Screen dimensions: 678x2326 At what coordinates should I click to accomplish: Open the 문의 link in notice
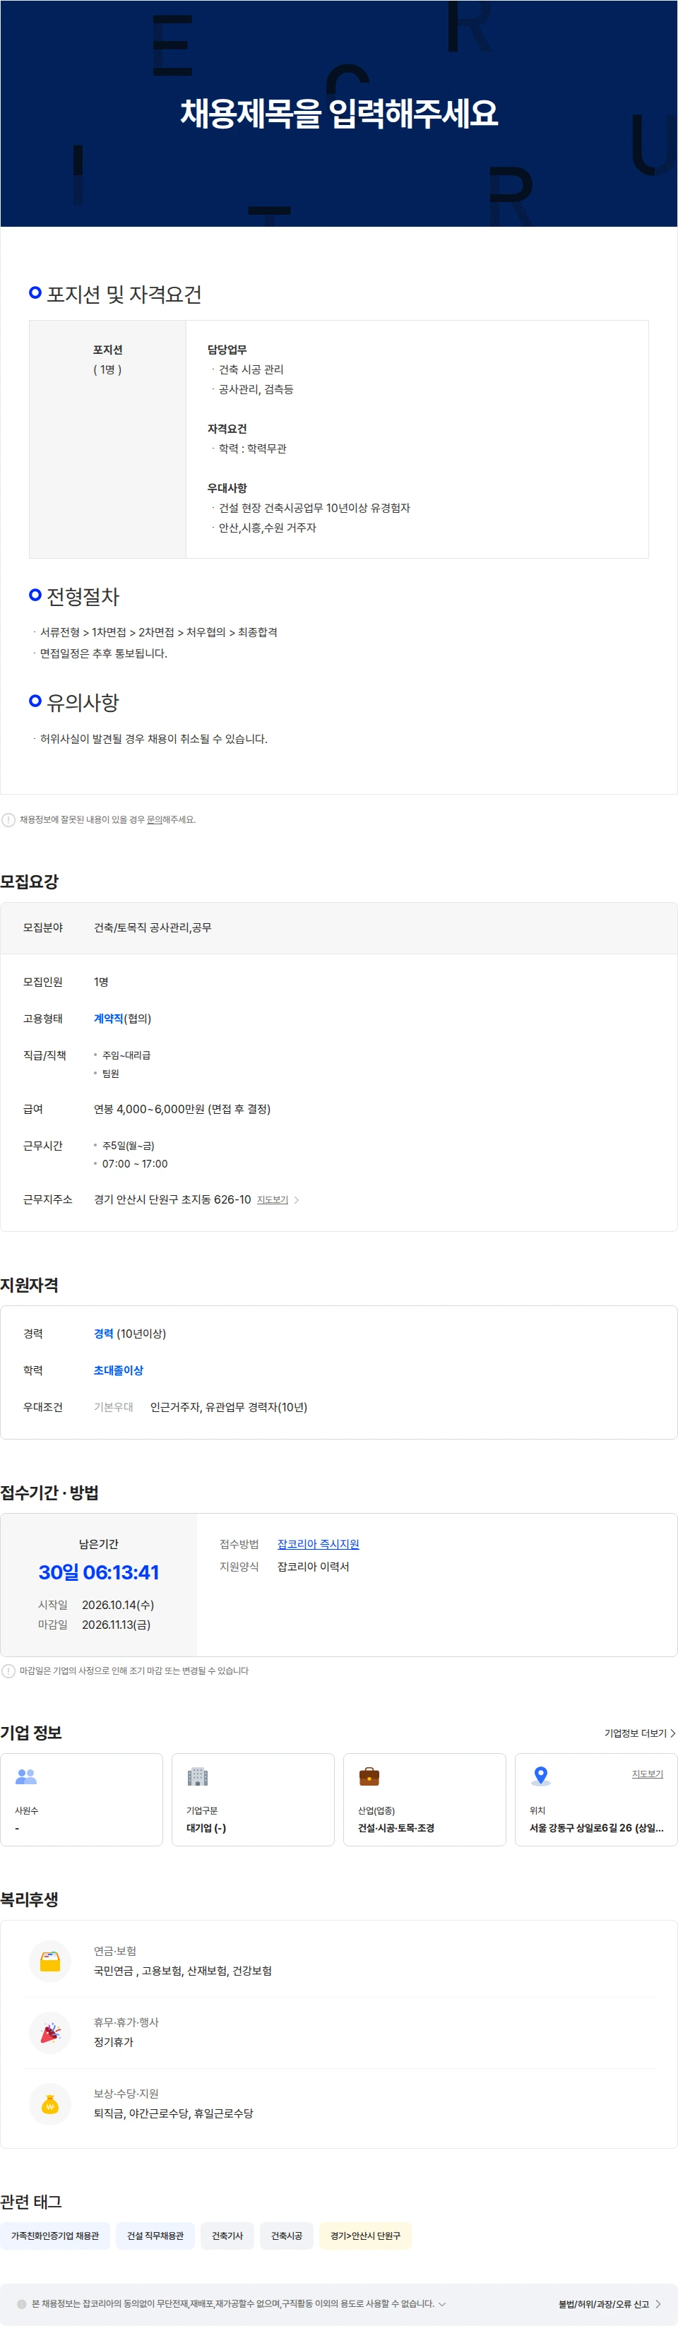coord(155,820)
